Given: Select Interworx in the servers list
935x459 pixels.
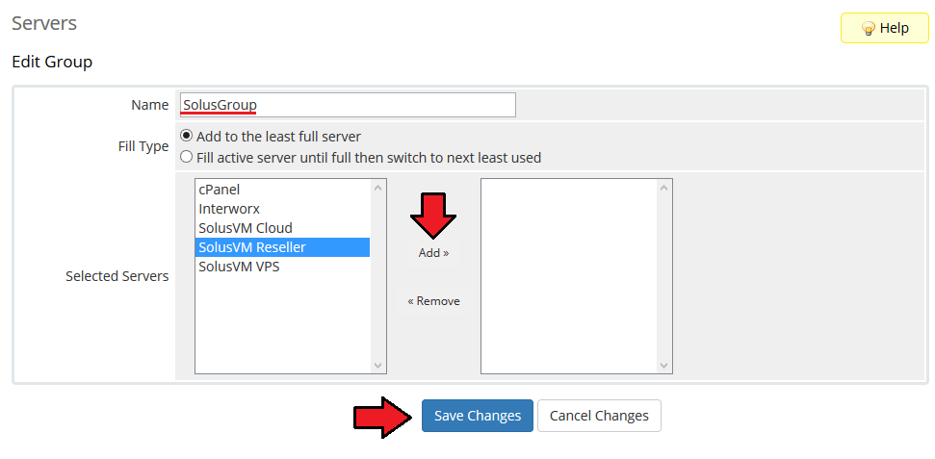Looking at the screenshot, I should 282,209.
